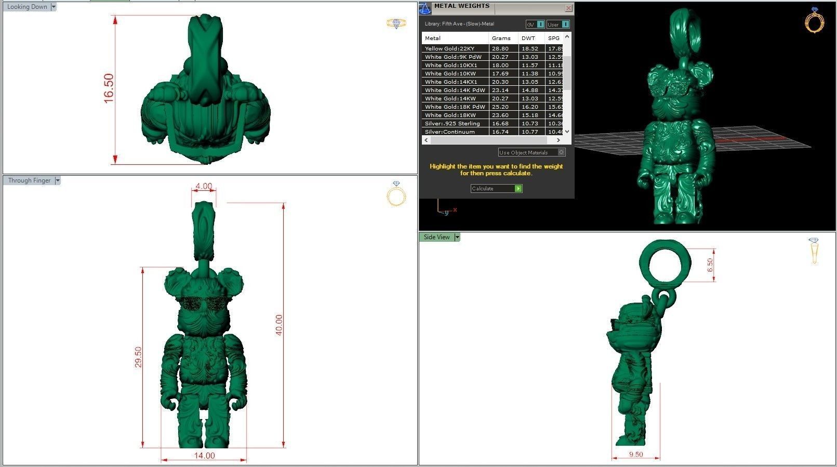Click the DWT column header
837x467 pixels.
532,38
